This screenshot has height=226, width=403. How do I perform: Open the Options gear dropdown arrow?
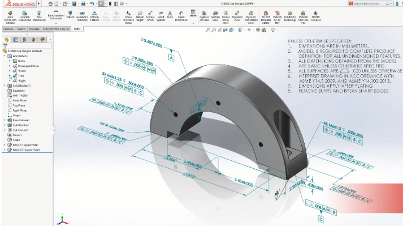126,3
